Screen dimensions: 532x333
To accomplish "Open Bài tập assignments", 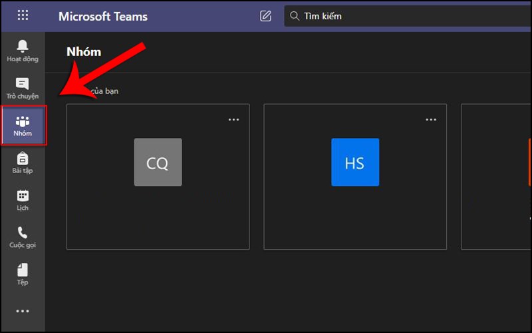I will point(23,163).
